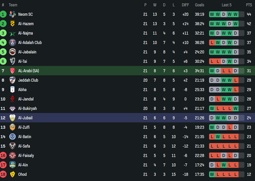Click Ohod's green win form badge
Image resolution: width=255 pixels, height=181 pixels.
pyautogui.click(x=212, y=174)
